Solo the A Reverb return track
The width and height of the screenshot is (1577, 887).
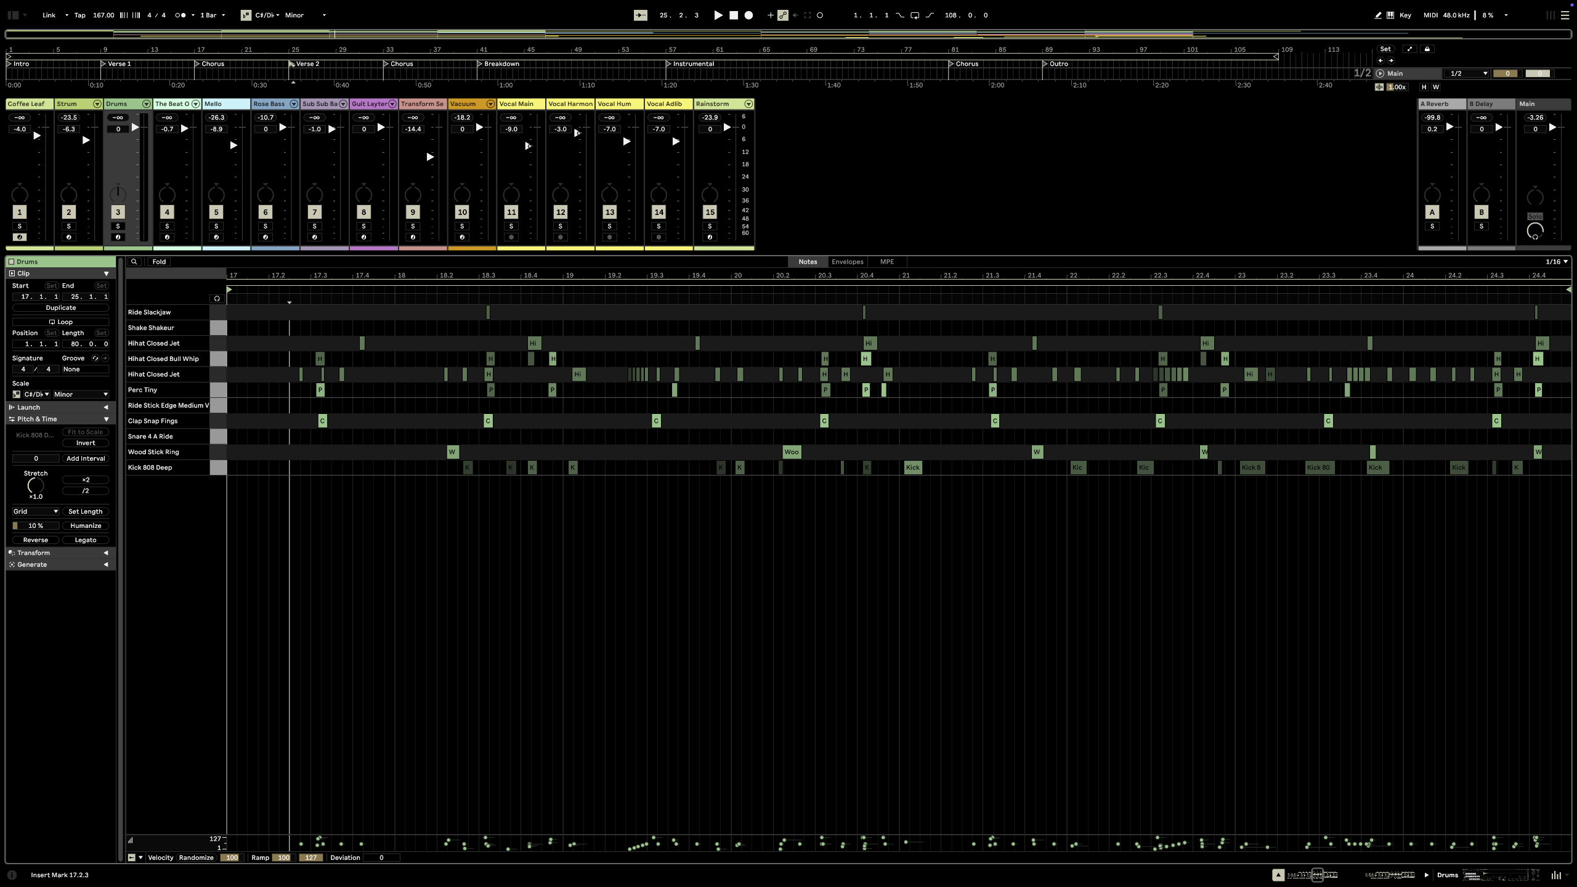[1432, 226]
